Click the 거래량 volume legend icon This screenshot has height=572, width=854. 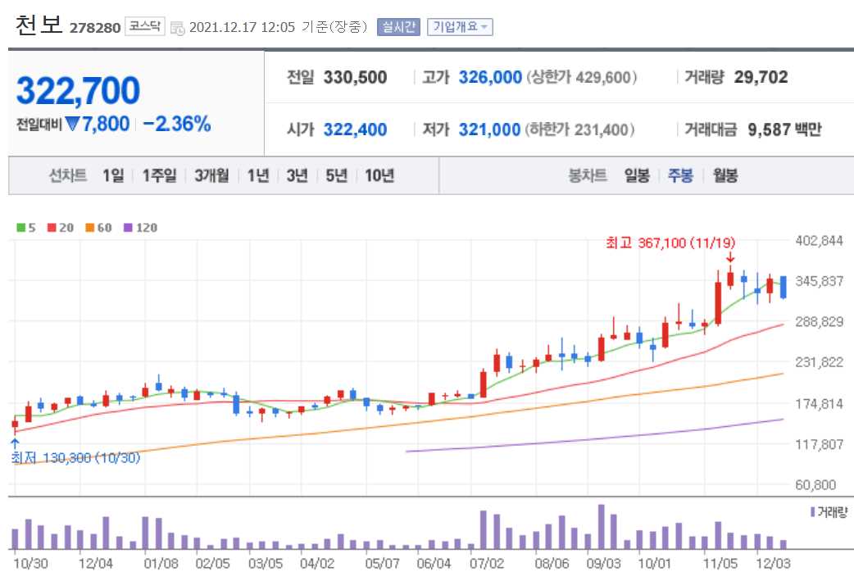(x=811, y=511)
